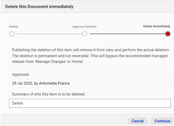Click the 'Approved:' field label

21,75
